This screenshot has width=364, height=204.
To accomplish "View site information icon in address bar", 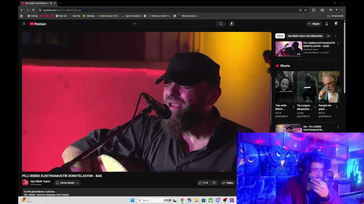I will (x=40, y=10).
